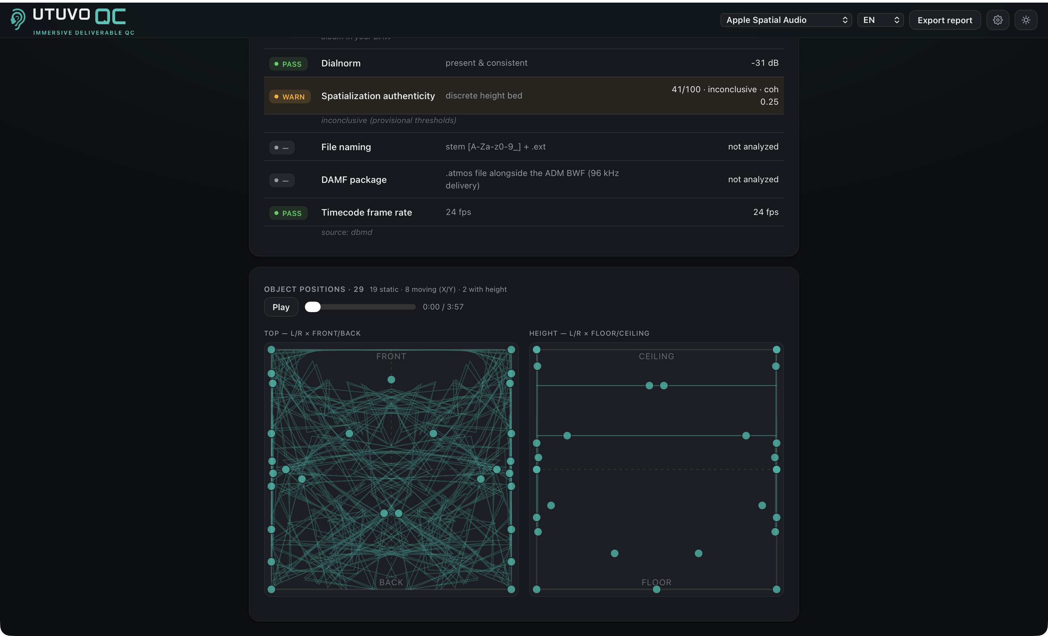
Task: Click the 'not analyzed' value for File naming
Action: (753, 147)
